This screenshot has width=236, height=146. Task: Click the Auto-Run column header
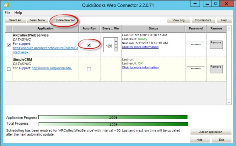coord(90,28)
